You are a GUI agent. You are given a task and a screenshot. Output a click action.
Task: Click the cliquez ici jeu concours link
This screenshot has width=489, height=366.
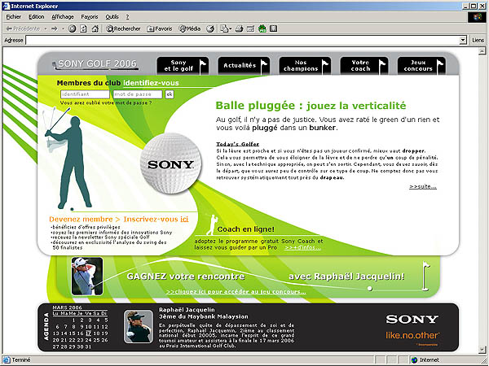(236, 292)
